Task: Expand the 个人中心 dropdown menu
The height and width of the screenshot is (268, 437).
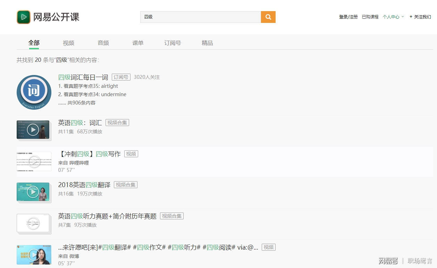Action: pyautogui.click(x=393, y=17)
